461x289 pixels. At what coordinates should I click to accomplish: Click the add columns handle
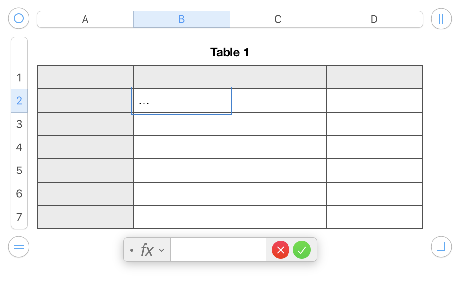click(x=441, y=19)
